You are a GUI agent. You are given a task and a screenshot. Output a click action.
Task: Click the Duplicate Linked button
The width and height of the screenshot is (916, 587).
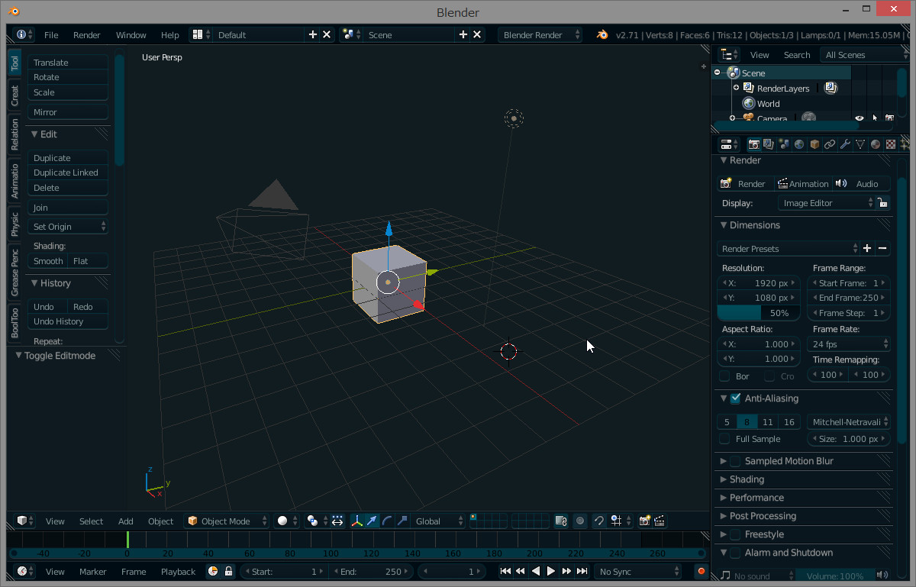tap(69, 173)
